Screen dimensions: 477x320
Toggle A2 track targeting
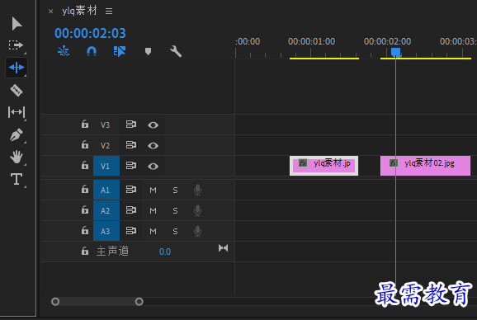click(106, 210)
